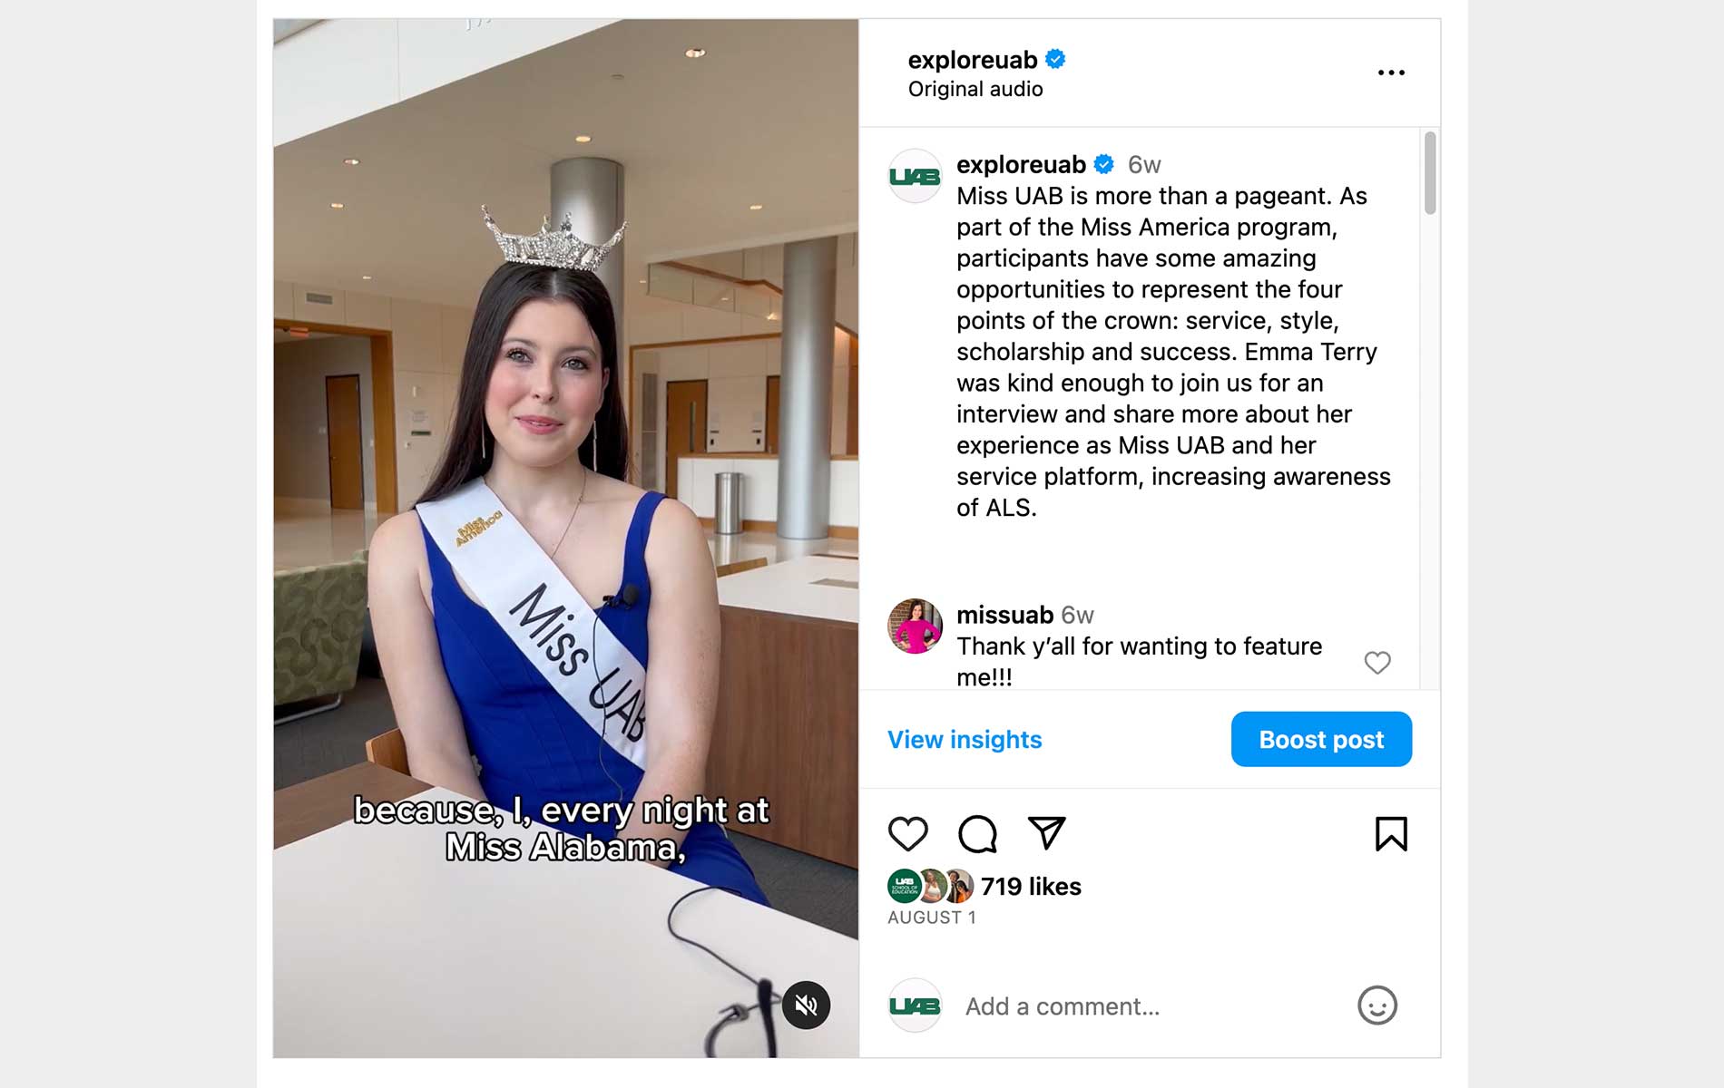The image size is (1724, 1088).
Task: Click the missuab profile picture
Action: pos(915,627)
